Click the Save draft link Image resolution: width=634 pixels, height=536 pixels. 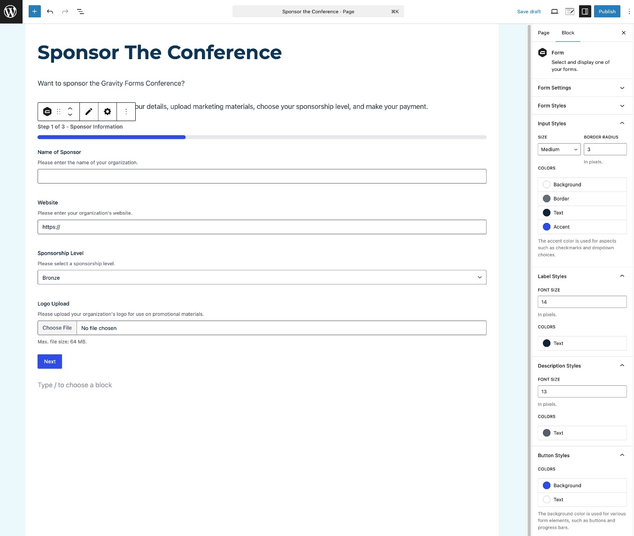point(528,11)
